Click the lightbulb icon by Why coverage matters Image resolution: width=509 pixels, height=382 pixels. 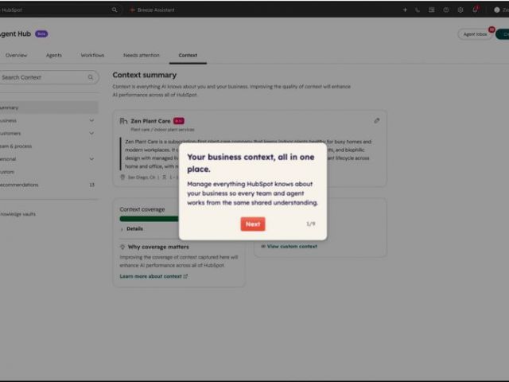122,247
